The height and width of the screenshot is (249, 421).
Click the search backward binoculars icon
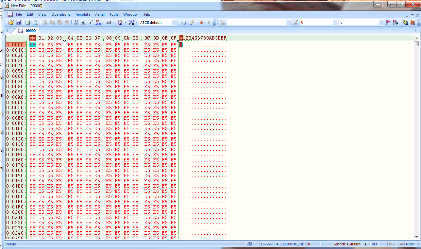pos(223,23)
